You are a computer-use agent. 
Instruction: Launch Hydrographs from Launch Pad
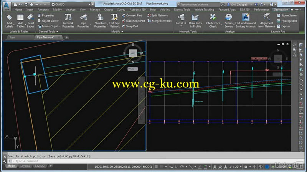click(x=287, y=21)
